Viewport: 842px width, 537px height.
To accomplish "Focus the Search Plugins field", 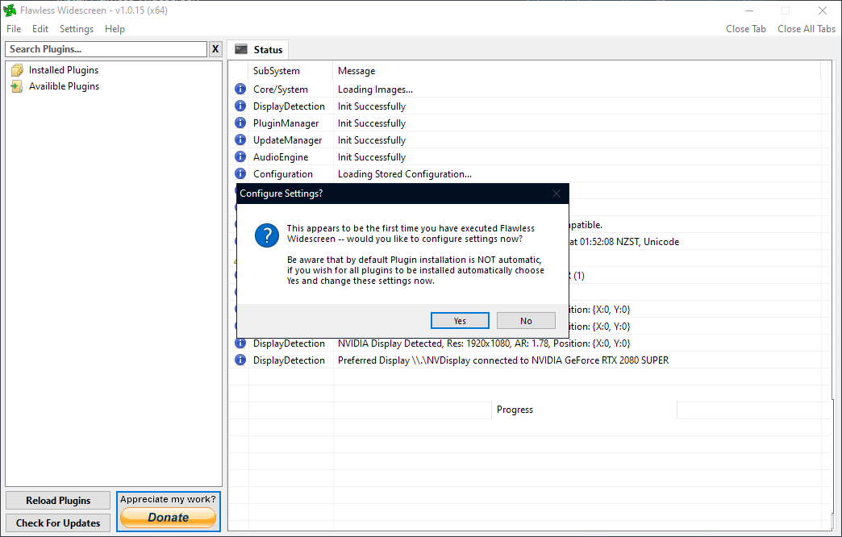I will coord(106,49).
